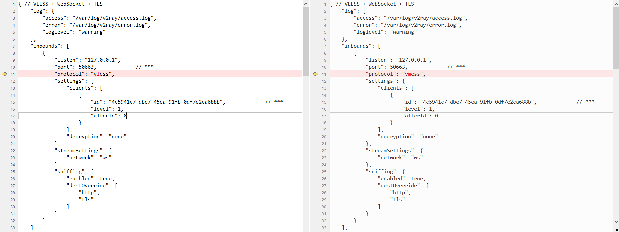This screenshot has height=232, width=619.
Task: Select the highlighted "vless" protocol line in left pane
Action: click(86, 74)
